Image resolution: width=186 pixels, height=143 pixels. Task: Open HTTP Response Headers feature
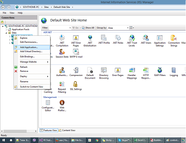click(146, 73)
